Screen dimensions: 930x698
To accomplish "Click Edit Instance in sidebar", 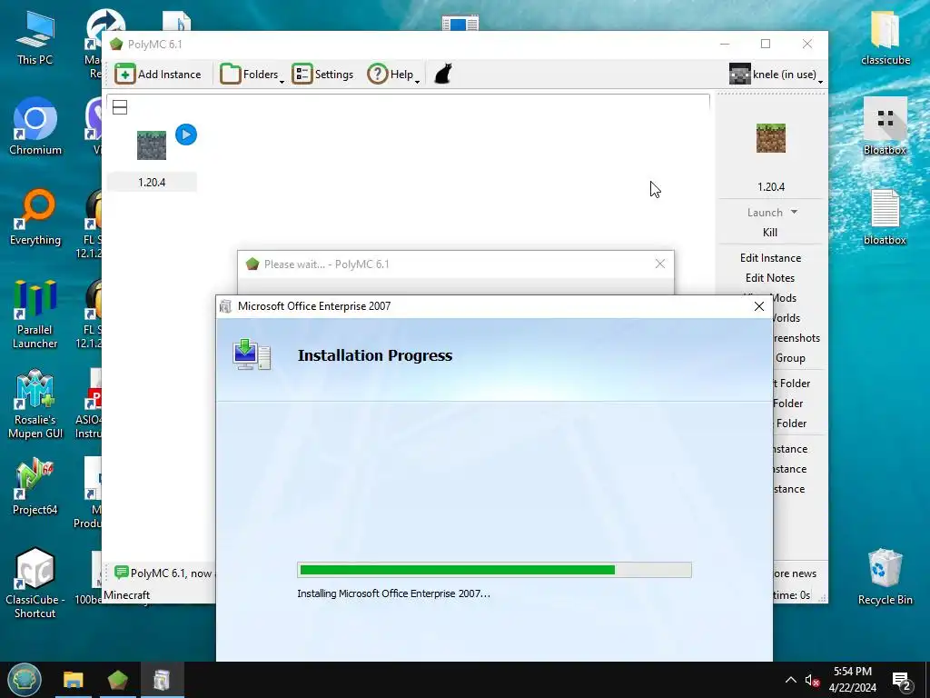I will click(770, 257).
